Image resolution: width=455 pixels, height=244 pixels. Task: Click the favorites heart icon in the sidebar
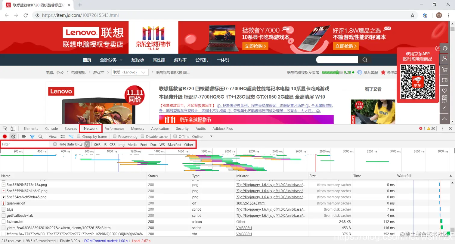pyautogui.click(x=445, y=91)
